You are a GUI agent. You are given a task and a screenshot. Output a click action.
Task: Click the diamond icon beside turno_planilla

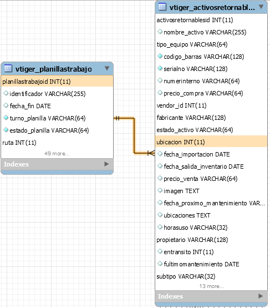click(6, 118)
